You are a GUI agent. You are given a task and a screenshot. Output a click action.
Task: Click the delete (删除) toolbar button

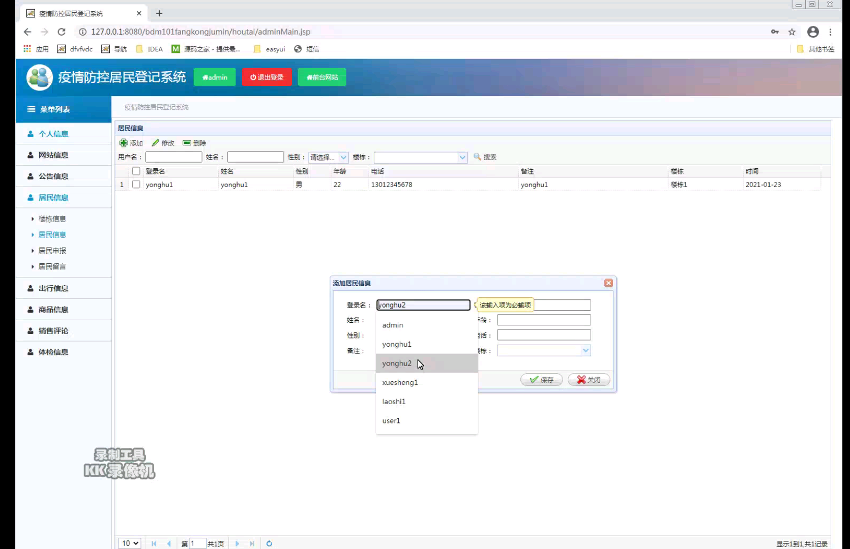194,143
